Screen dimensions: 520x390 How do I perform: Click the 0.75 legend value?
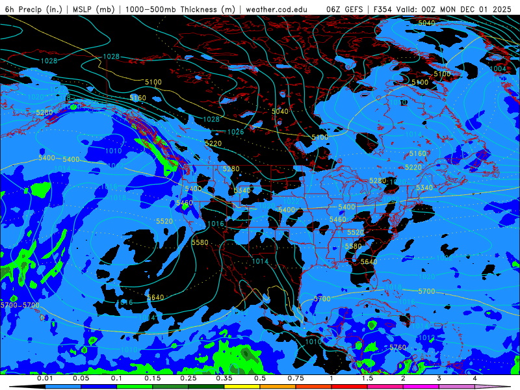(x=296, y=378)
